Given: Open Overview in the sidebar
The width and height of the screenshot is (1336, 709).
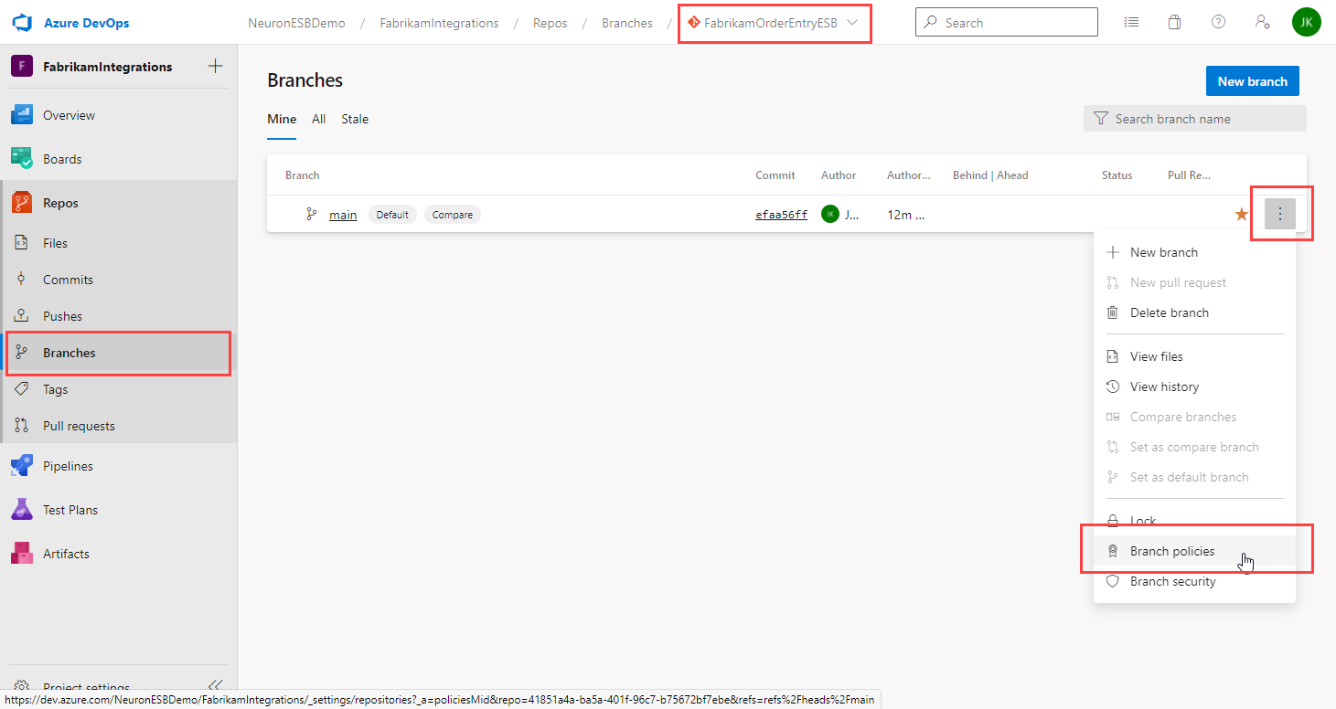Looking at the screenshot, I should pyautogui.click(x=118, y=115).
